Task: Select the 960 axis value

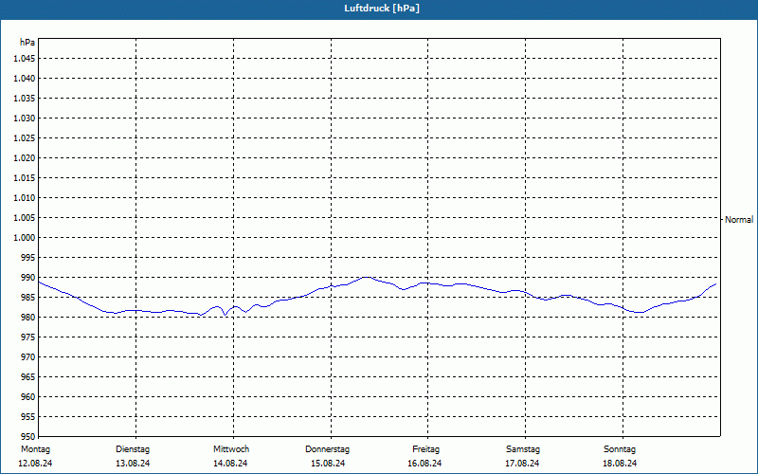Action: coord(28,397)
